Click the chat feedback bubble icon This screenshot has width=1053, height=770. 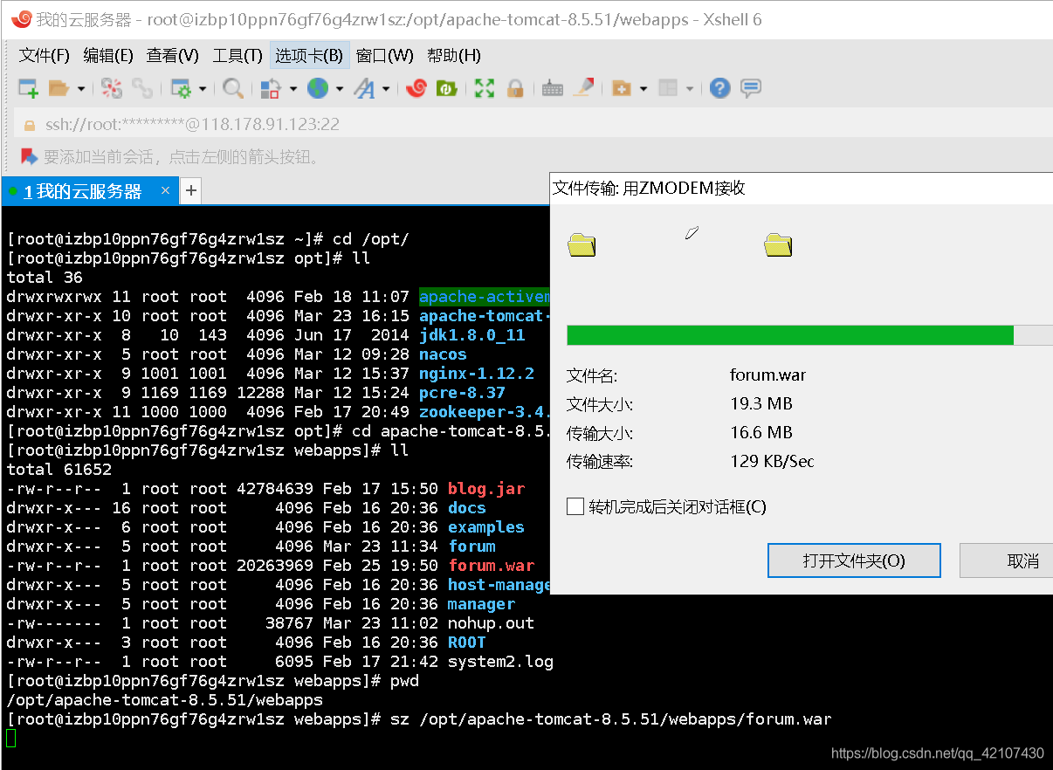[751, 88]
